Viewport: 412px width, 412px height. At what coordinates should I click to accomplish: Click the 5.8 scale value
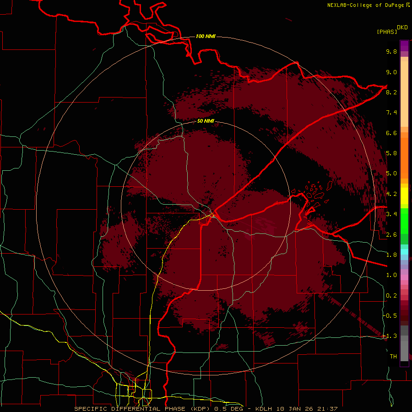point(391,153)
